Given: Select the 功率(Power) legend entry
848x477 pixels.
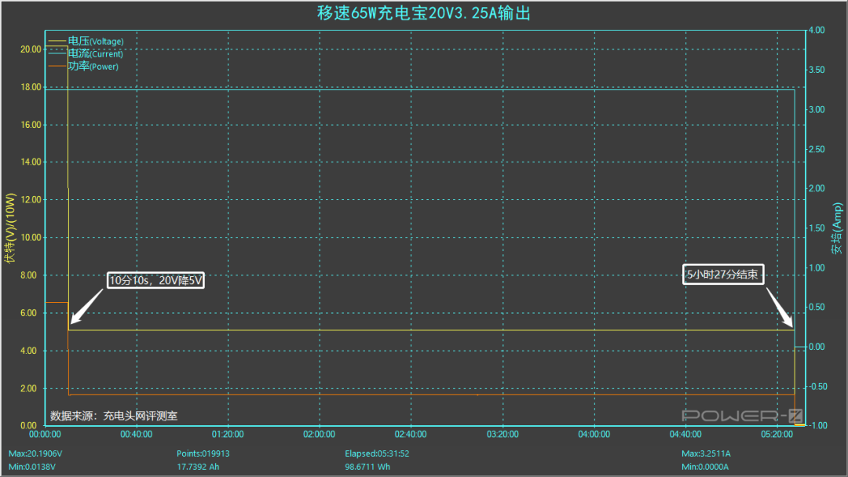Looking at the screenshot, I should tap(93, 67).
